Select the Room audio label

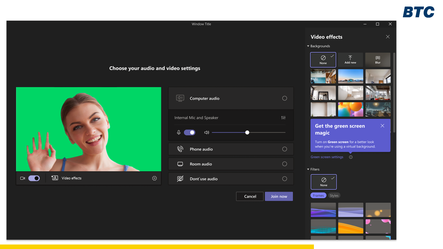click(201, 164)
